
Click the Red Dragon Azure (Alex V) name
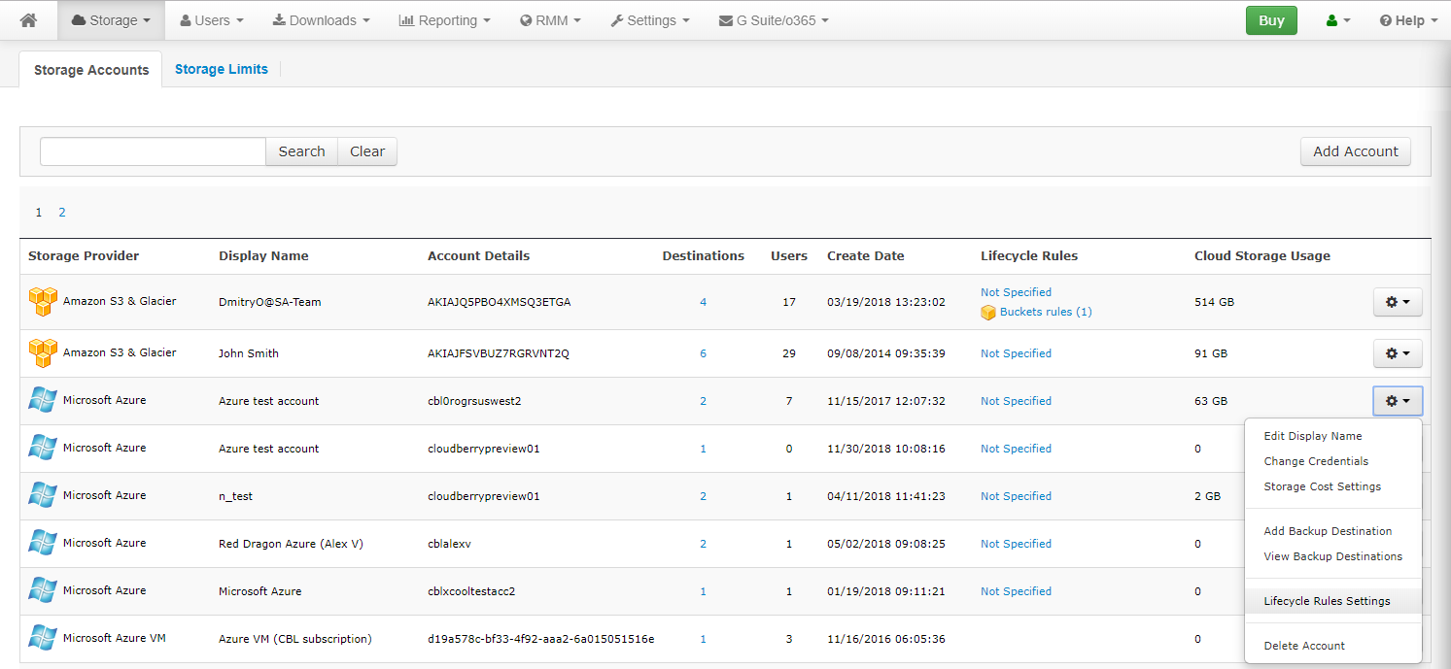[x=291, y=544]
